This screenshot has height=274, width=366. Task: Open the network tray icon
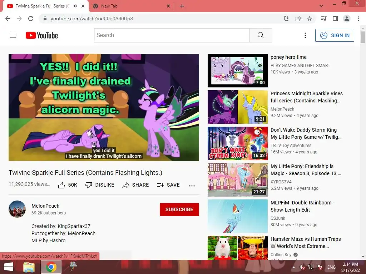click(x=311, y=267)
